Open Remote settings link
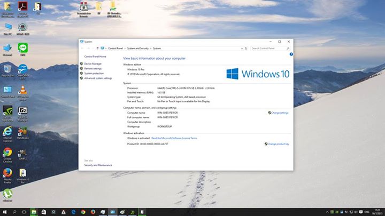This screenshot has height=216, width=385. coord(93,69)
